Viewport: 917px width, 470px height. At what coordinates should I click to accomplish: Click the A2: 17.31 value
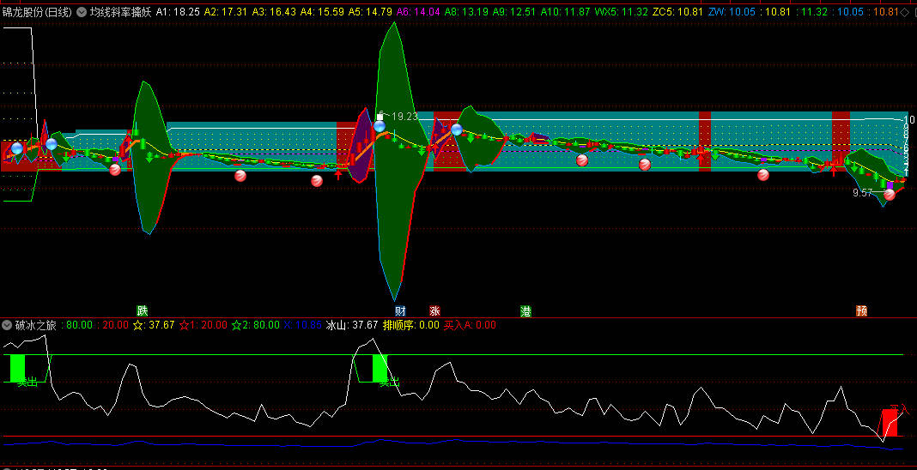coord(226,12)
